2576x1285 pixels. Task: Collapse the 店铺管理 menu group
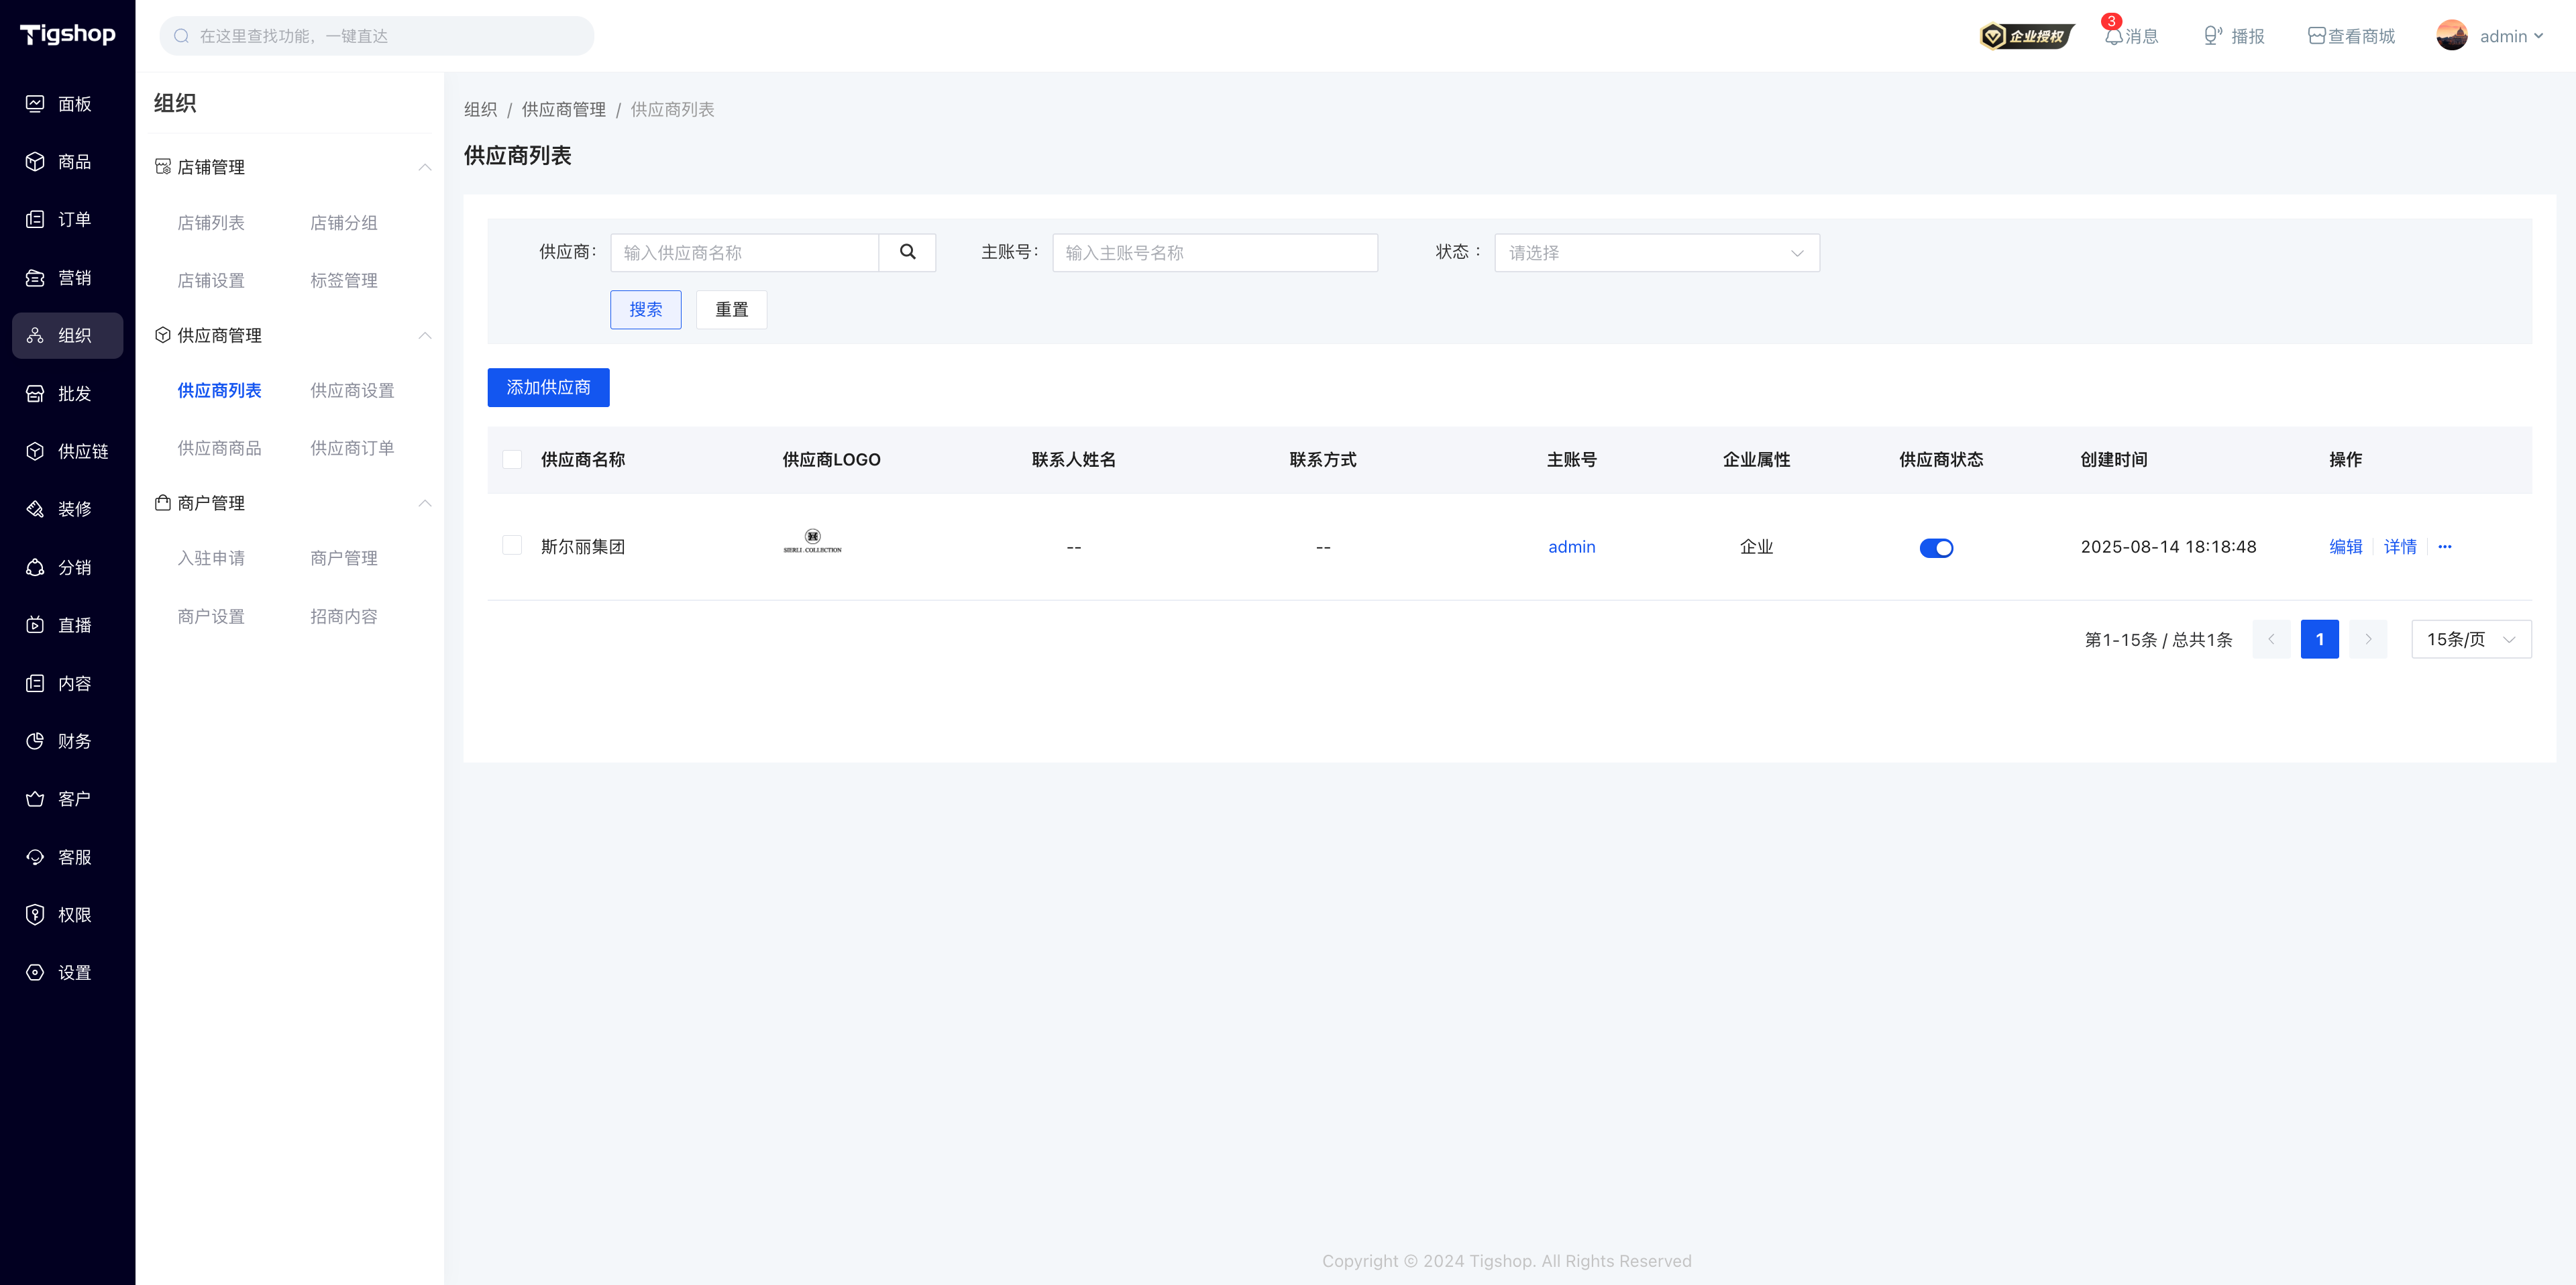tap(425, 167)
